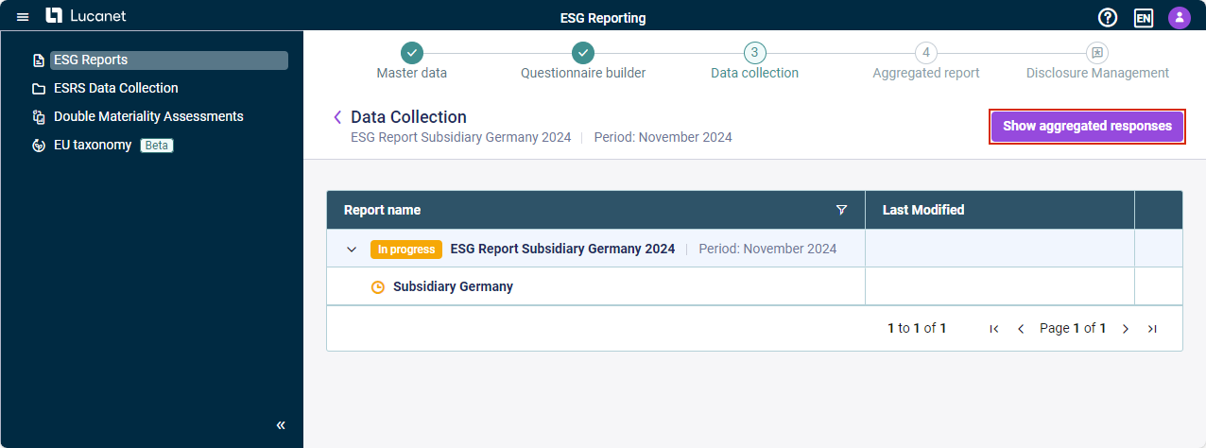Click the Beta badge next to EU taxonomy
This screenshot has width=1206, height=448.
pyautogui.click(x=156, y=146)
